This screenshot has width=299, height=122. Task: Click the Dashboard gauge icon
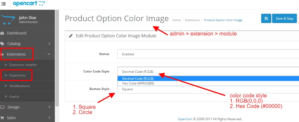(x=2, y=33)
